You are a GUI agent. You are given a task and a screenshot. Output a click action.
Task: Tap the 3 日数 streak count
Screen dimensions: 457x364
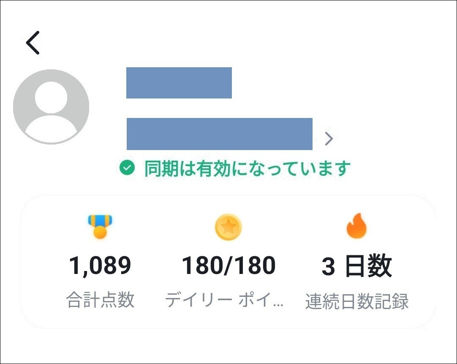tap(357, 265)
